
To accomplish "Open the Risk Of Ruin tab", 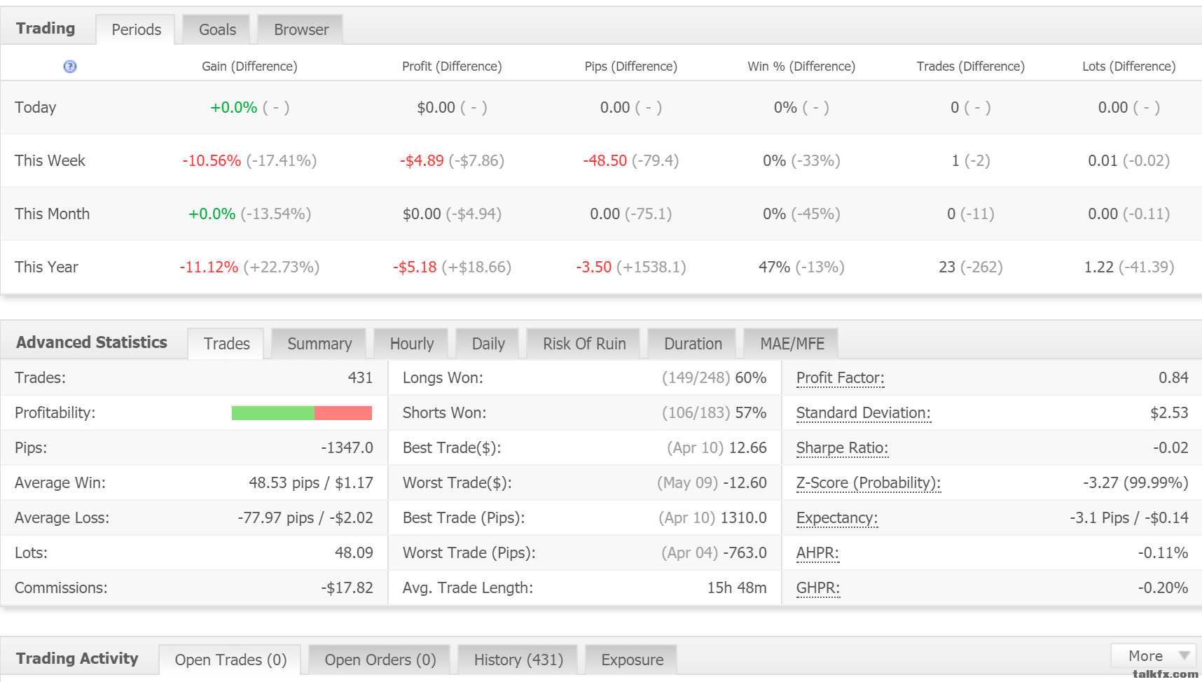I will click(x=584, y=344).
